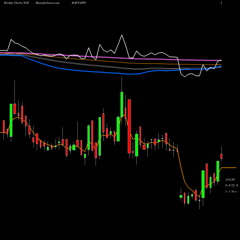Viewport: 240px width, 240px height.
Task: Click the "in 2 Days" label
Action: [x=231, y=192]
